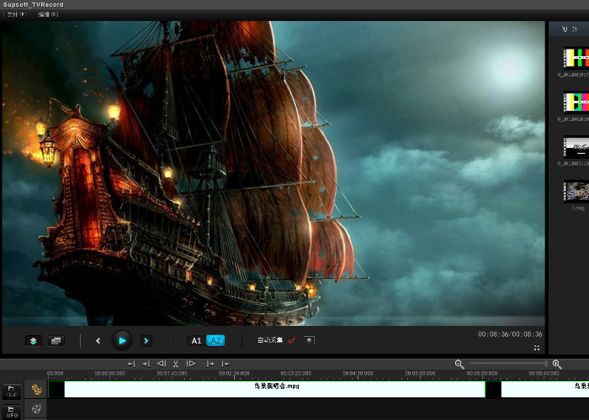Select the 3.mpg clip thumbnail
This screenshot has height=420, width=589.
pyautogui.click(x=576, y=192)
